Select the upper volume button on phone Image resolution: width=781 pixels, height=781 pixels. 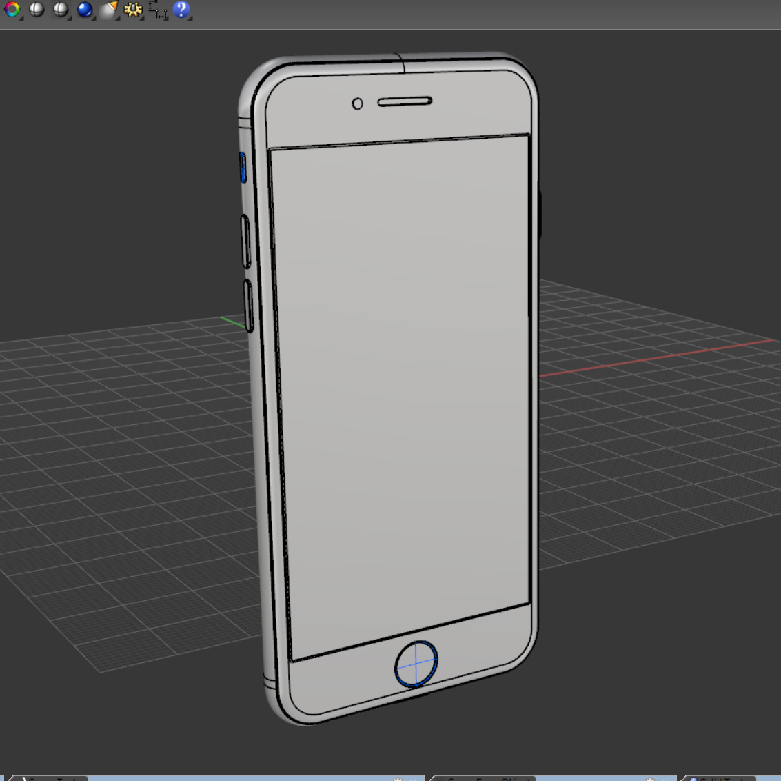pos(245,241)
